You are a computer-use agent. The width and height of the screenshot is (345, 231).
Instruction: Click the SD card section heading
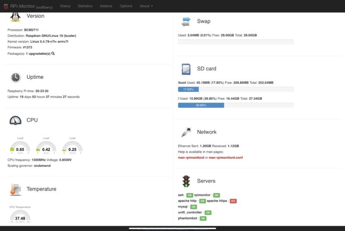pyautogui.click(x=207, y=69)
